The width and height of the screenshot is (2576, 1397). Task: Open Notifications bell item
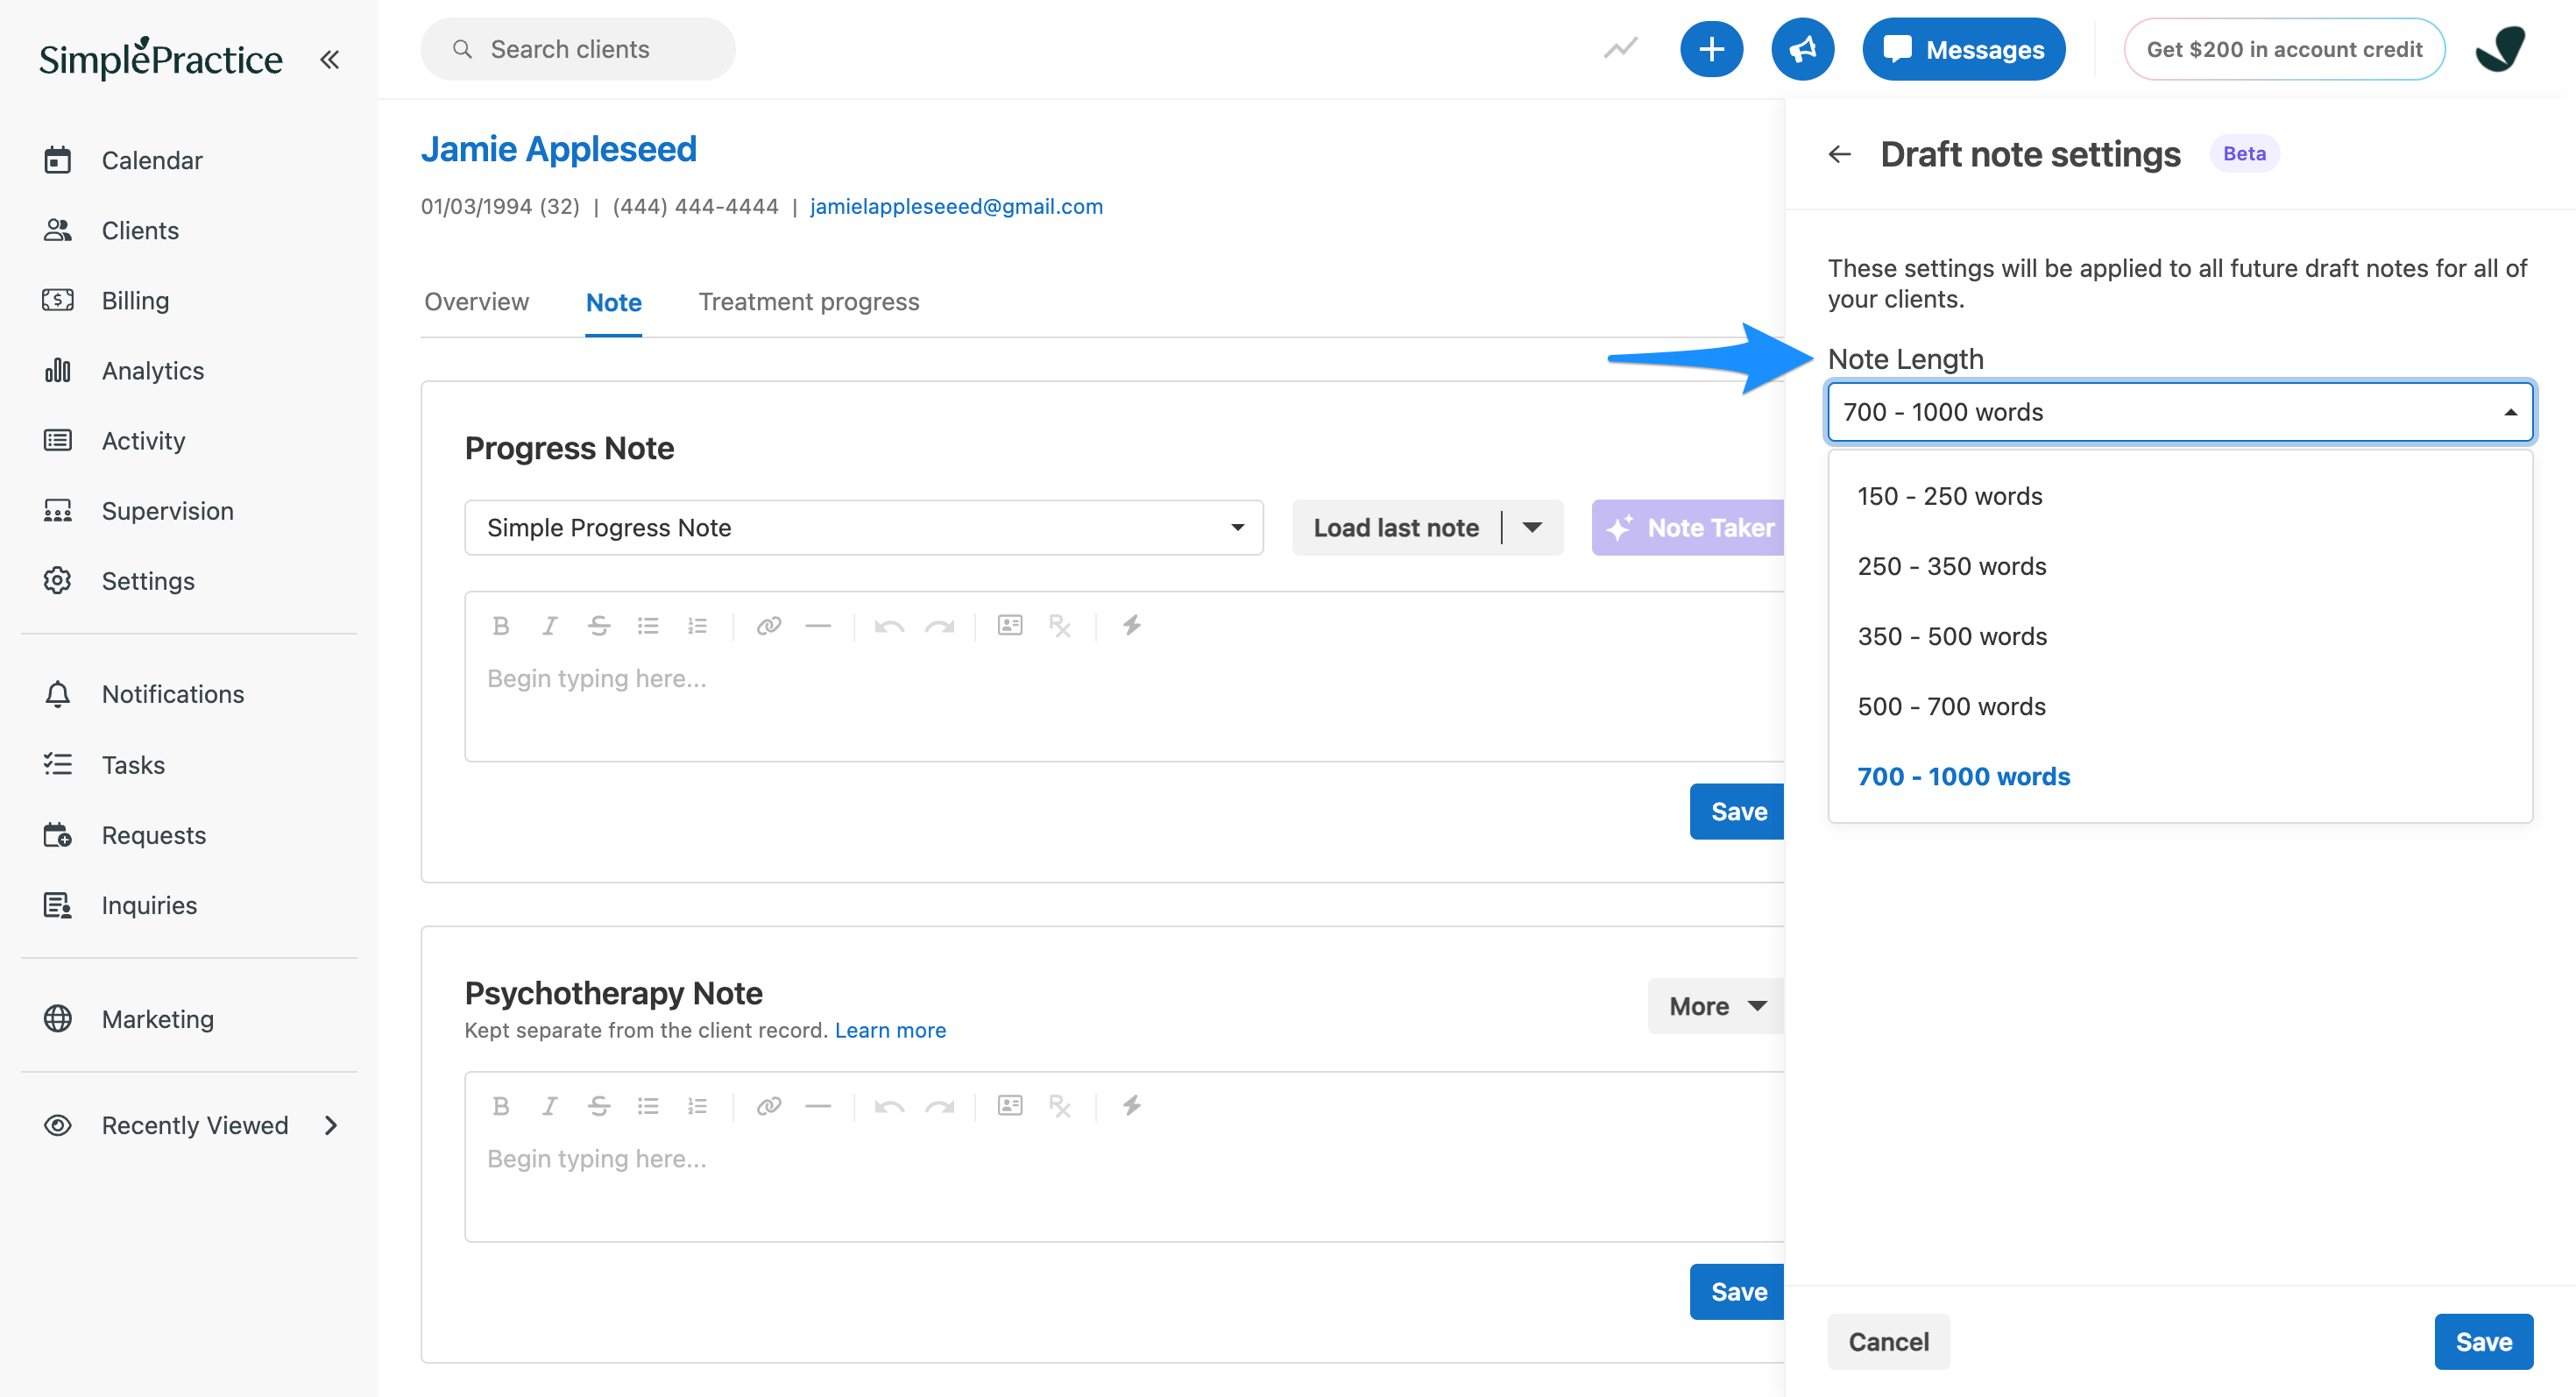(172, 693)
